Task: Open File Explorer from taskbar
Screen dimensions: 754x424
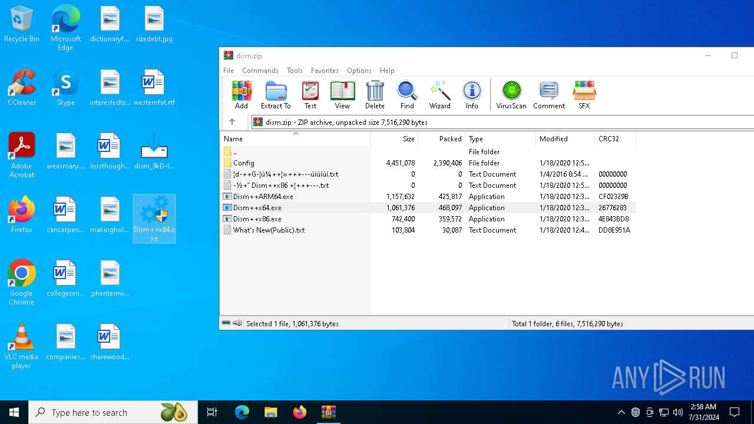Action: click(x=270, y=412)
